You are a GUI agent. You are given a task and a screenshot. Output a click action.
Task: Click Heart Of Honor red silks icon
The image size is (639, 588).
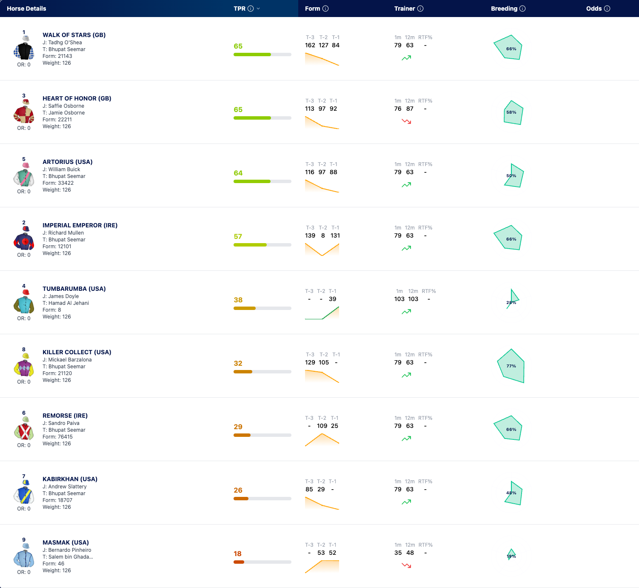click(x=24, y=112)
